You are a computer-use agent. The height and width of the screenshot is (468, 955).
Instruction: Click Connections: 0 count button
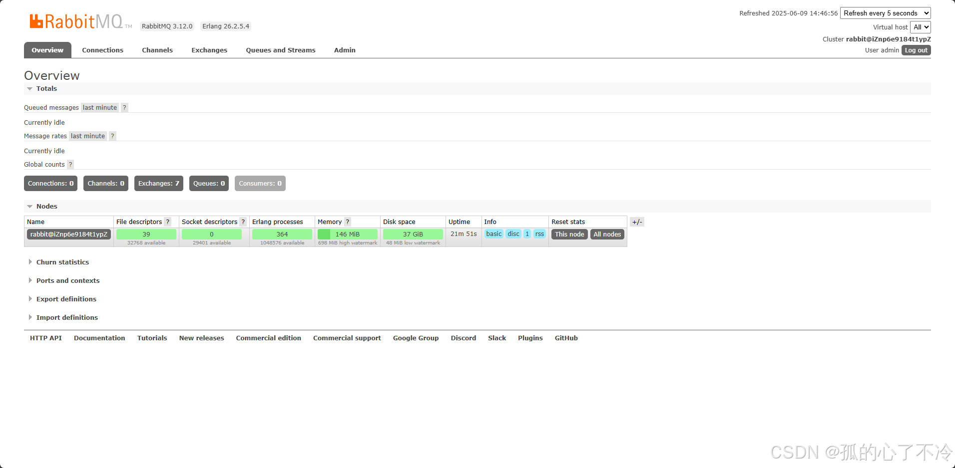tap(50, 183)
